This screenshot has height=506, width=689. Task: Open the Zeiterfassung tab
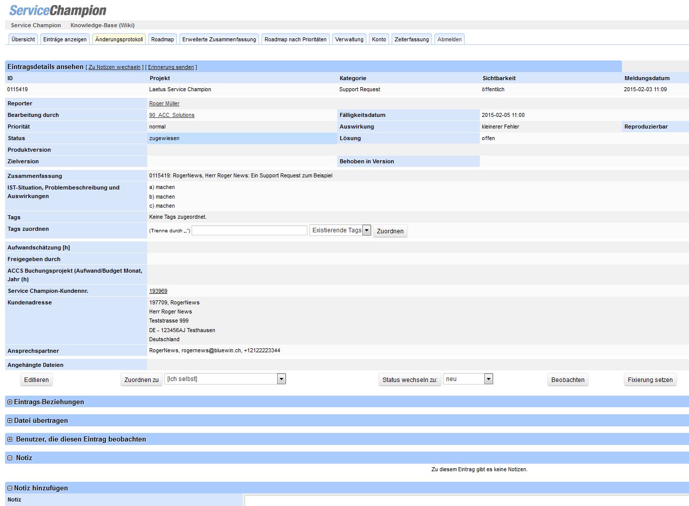[x=412, y=39]
